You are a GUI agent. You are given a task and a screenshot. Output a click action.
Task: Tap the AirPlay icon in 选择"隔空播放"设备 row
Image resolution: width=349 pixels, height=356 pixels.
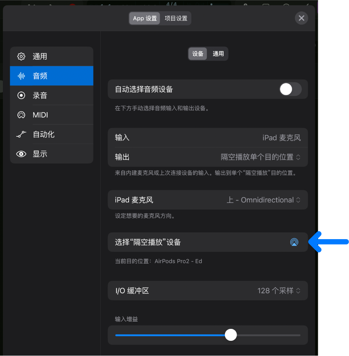294,242
